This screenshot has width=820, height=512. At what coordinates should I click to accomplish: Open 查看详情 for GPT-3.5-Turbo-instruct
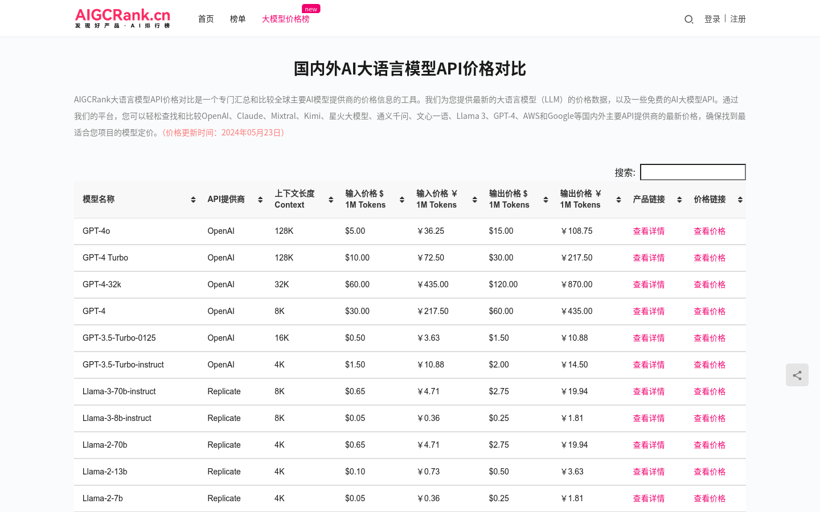(649, 365)
